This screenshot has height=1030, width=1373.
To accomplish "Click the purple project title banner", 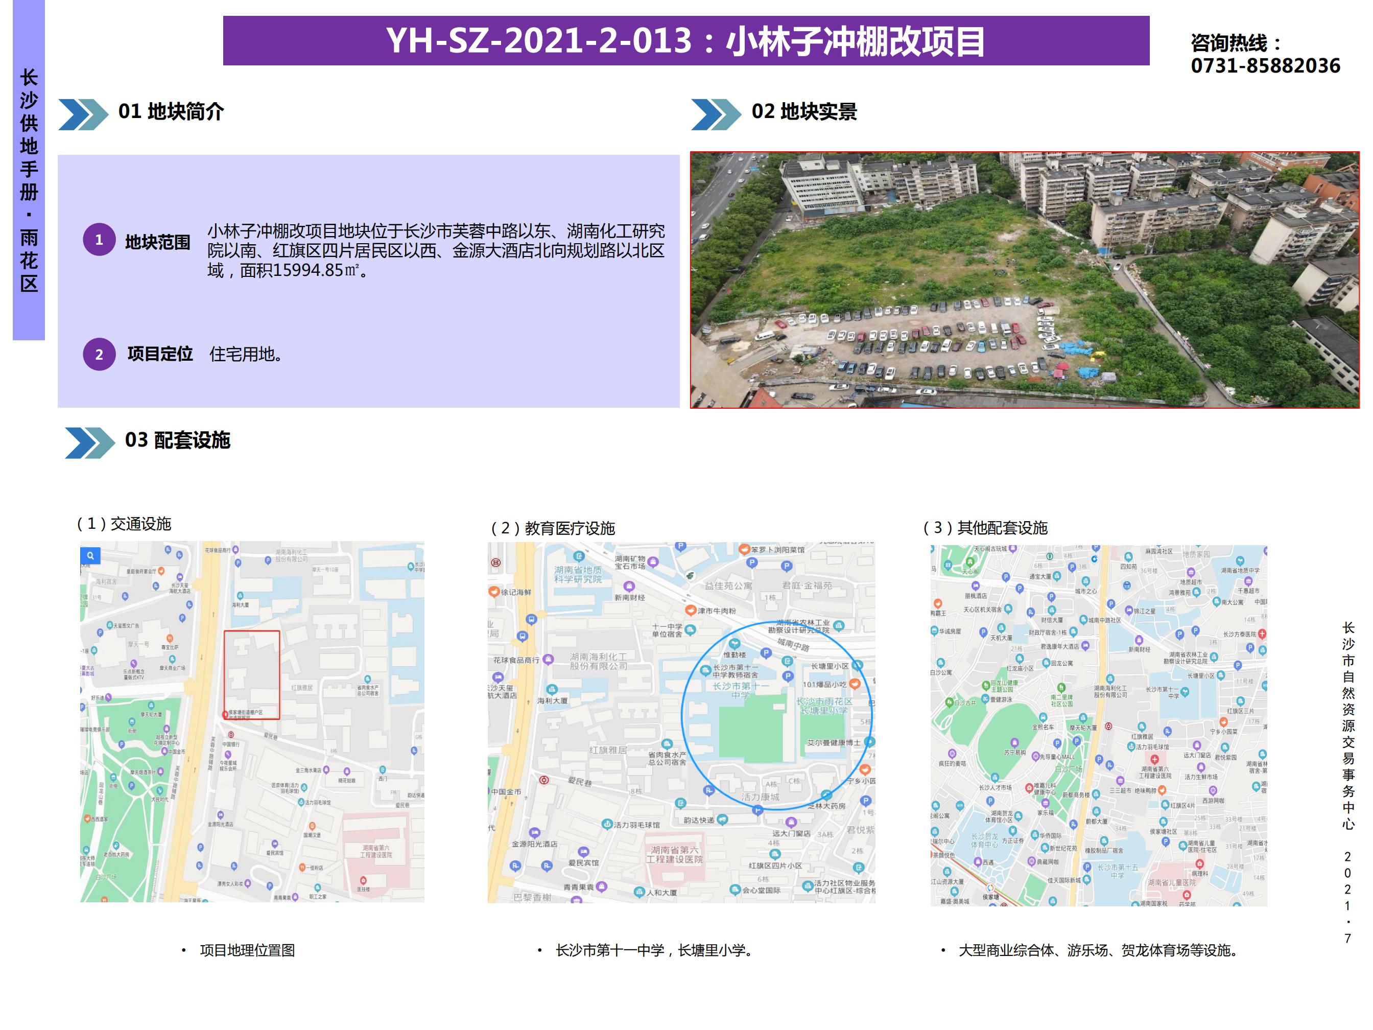I will click(x=686, y=41).
